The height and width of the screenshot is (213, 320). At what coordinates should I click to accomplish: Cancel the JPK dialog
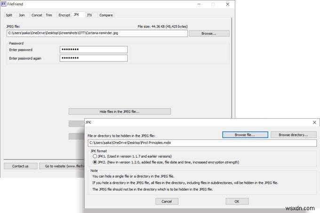167,201
